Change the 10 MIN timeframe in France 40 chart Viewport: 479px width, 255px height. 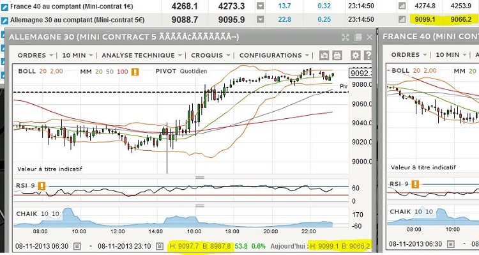click(451, 55)
